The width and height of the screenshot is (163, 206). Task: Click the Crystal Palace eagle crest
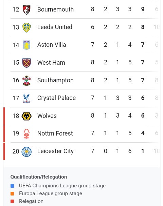(x=26, y=98)
